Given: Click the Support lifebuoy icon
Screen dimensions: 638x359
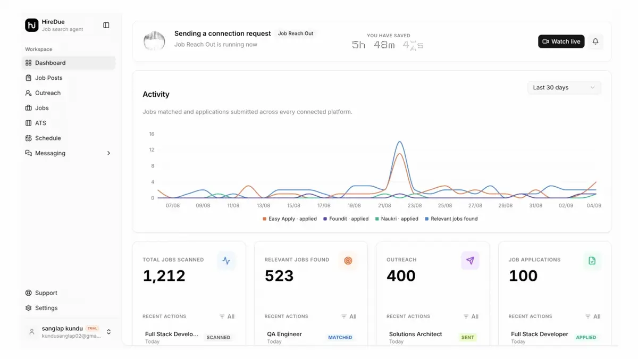Looking at the screenshot, I should (29, 293).
